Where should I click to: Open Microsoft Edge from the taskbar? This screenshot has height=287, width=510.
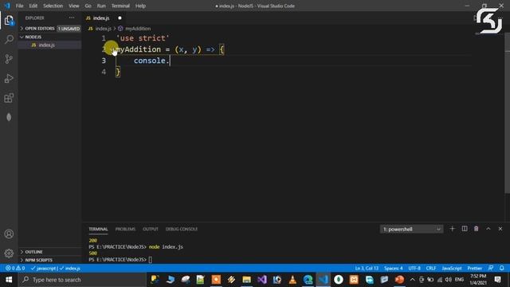[308, 280]
